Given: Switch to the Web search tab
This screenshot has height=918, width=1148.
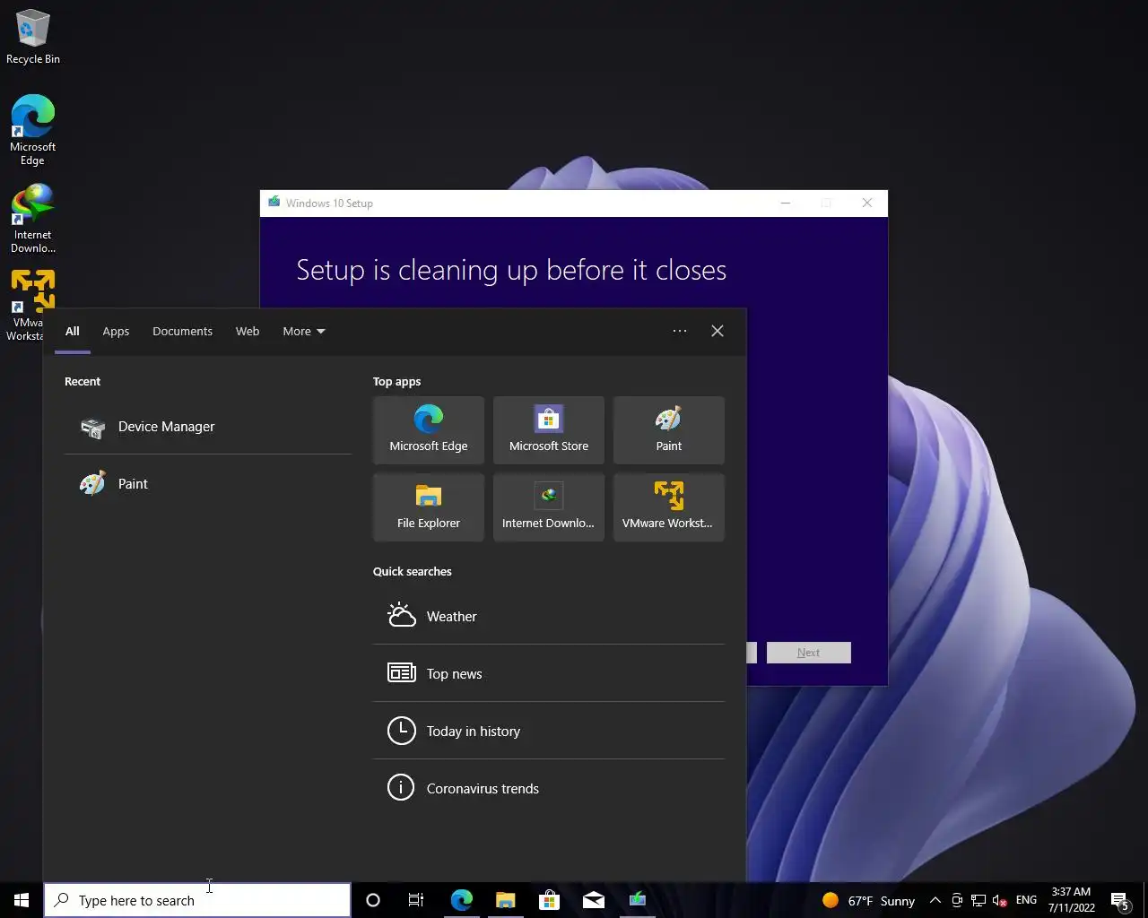Looking at the screenshot, I should pyautogui.click(x=248, y=331).
